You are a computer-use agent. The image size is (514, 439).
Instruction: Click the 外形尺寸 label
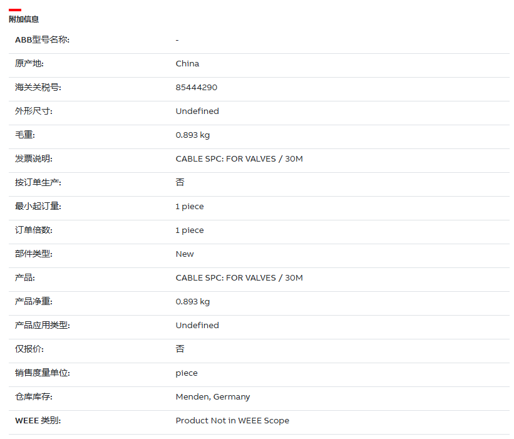(x=34, y=111)
